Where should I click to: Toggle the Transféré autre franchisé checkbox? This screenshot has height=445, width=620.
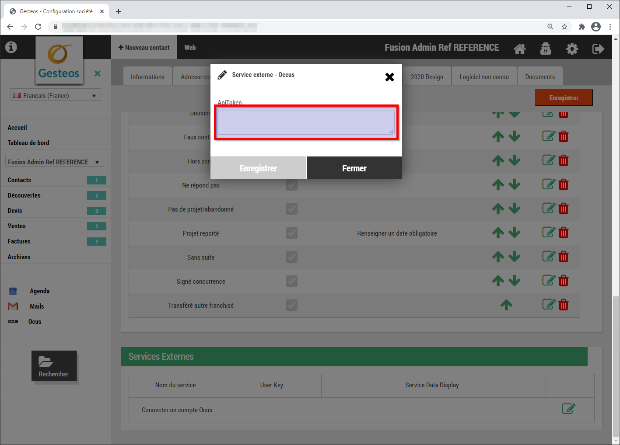292,305
